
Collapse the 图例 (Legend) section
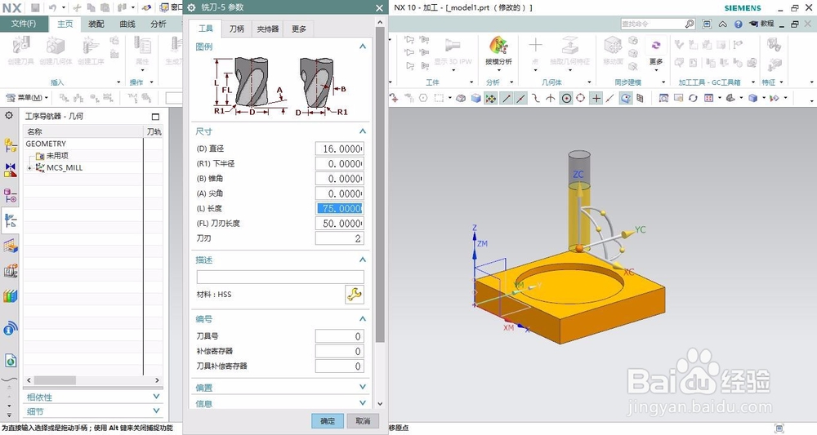pos(363,47)
